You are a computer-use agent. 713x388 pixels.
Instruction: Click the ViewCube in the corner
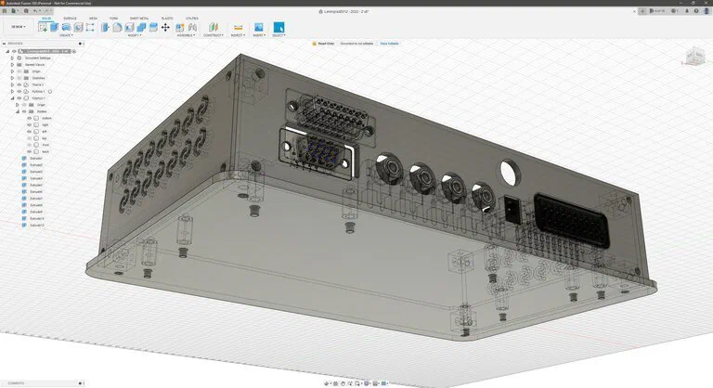[694, 57]
